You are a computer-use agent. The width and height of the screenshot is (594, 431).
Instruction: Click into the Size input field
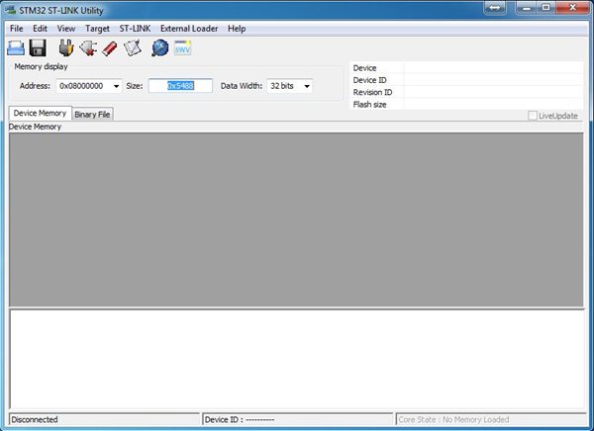(x=180, y=86)
